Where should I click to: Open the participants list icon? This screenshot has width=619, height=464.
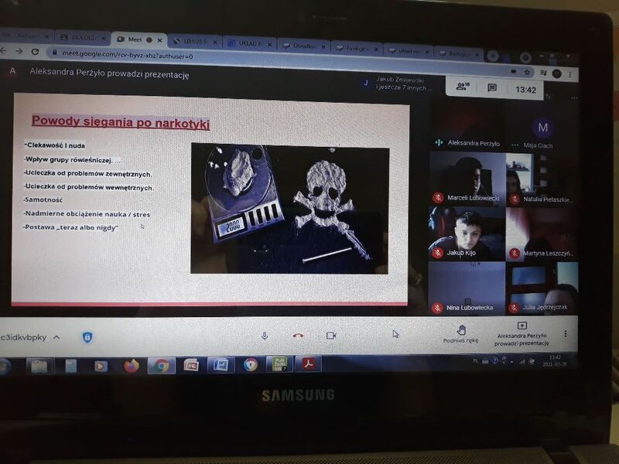[x=461, y=87]
